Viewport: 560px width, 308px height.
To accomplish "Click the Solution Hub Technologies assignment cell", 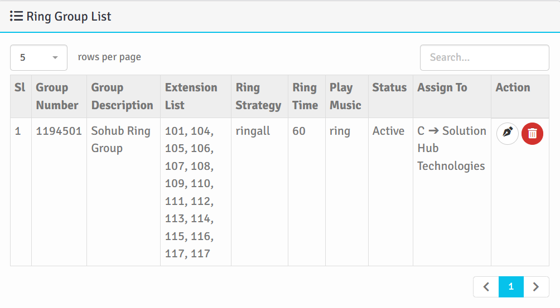I will coord(451,148).
